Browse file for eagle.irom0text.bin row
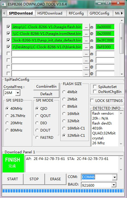127x198 pixels. tap(86, 34)
